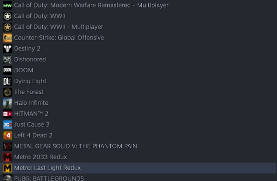Click Dying Light game title
This screenshot has width=277, height=181.
[x=30, y=81]
